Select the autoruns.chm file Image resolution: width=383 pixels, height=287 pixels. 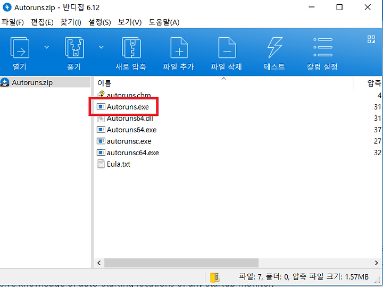click(x=129, y=95)
